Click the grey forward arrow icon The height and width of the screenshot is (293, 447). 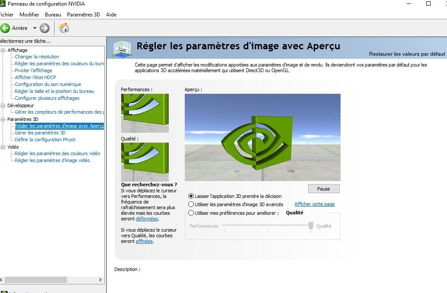tap(45, 28)
